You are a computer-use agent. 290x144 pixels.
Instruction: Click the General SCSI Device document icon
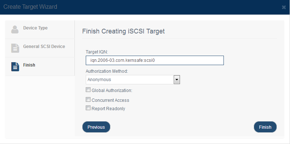tap(15, 48)
